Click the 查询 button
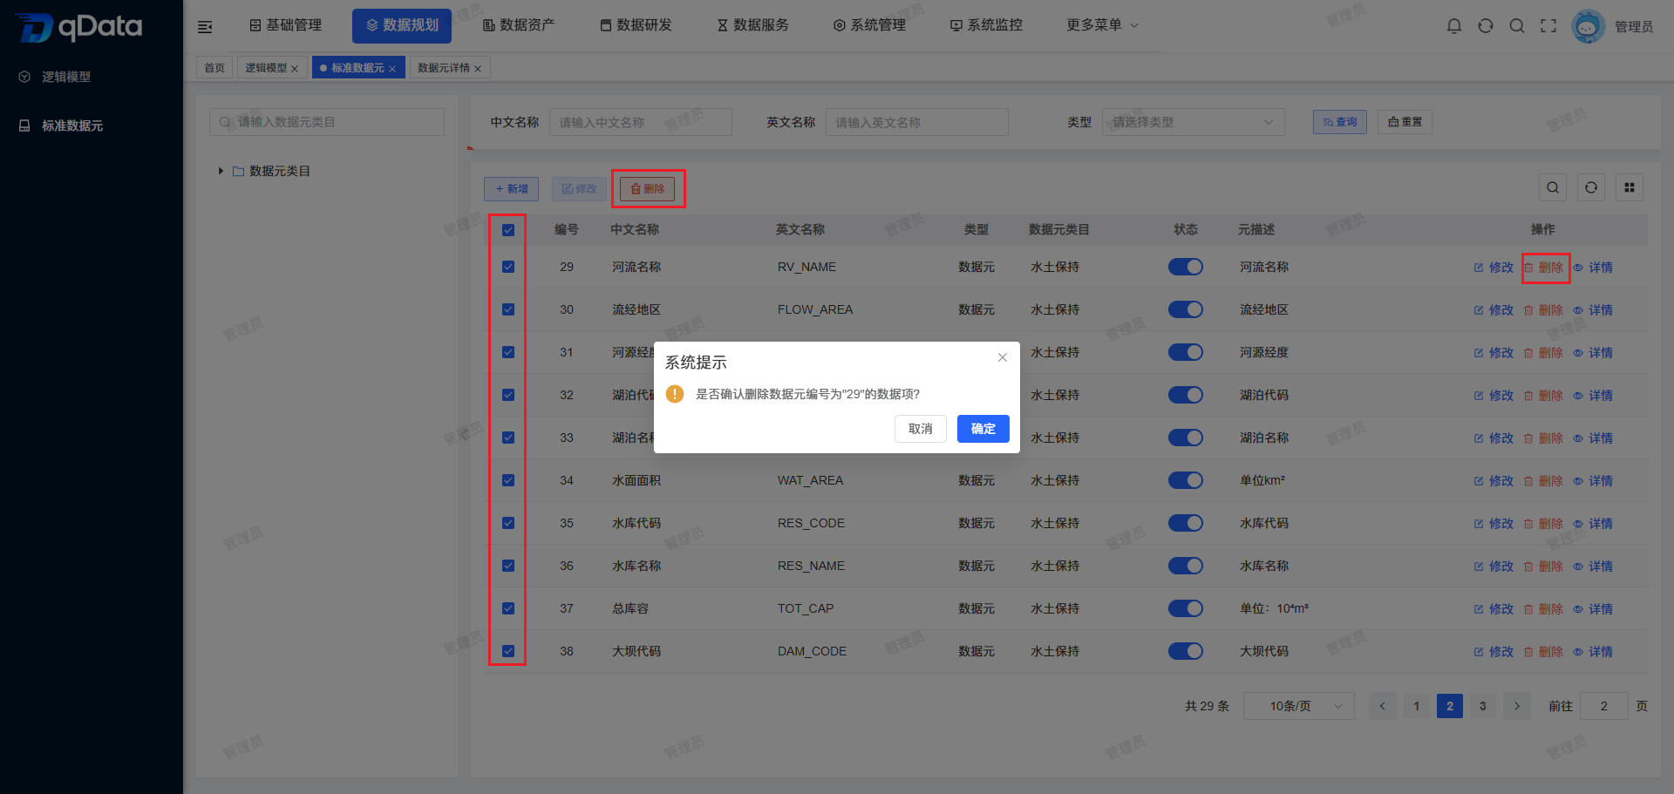The height and width of the screenshot is (794, 1674). click(x=1340, y=122)
